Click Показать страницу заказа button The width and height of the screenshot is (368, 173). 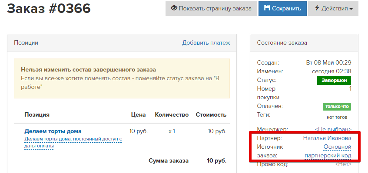[x=211, y=9]
